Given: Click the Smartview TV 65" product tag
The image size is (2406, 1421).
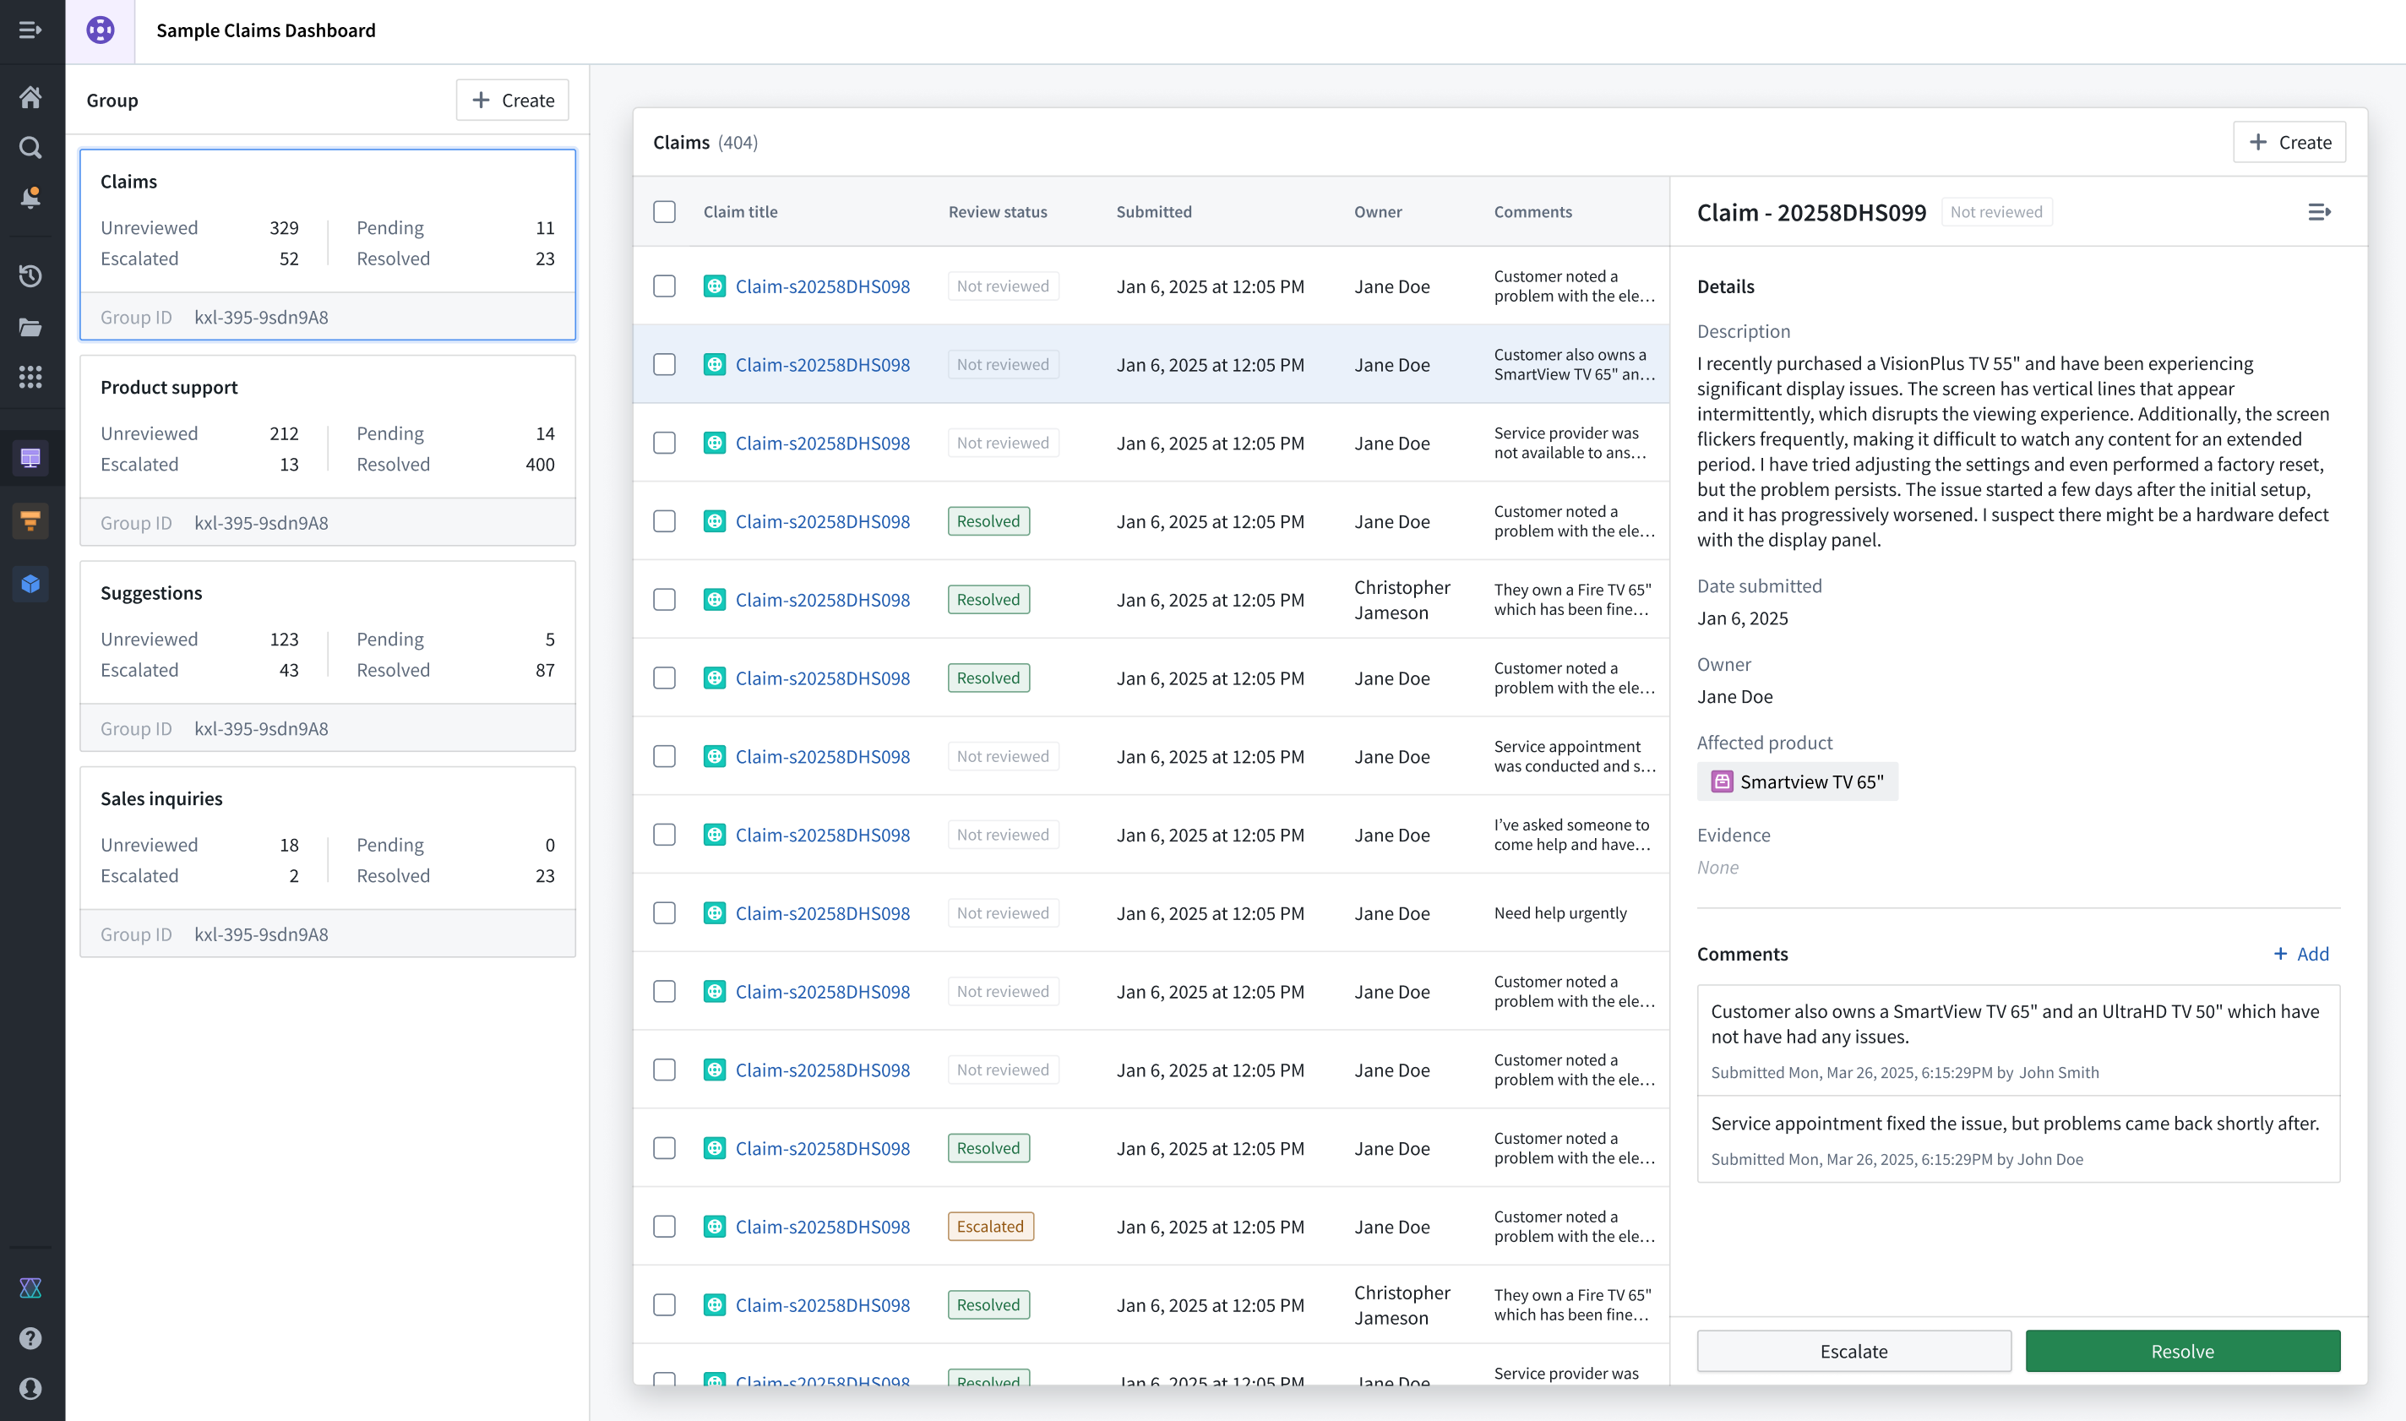Looking at the screenshot, I should coord(1797,781).
